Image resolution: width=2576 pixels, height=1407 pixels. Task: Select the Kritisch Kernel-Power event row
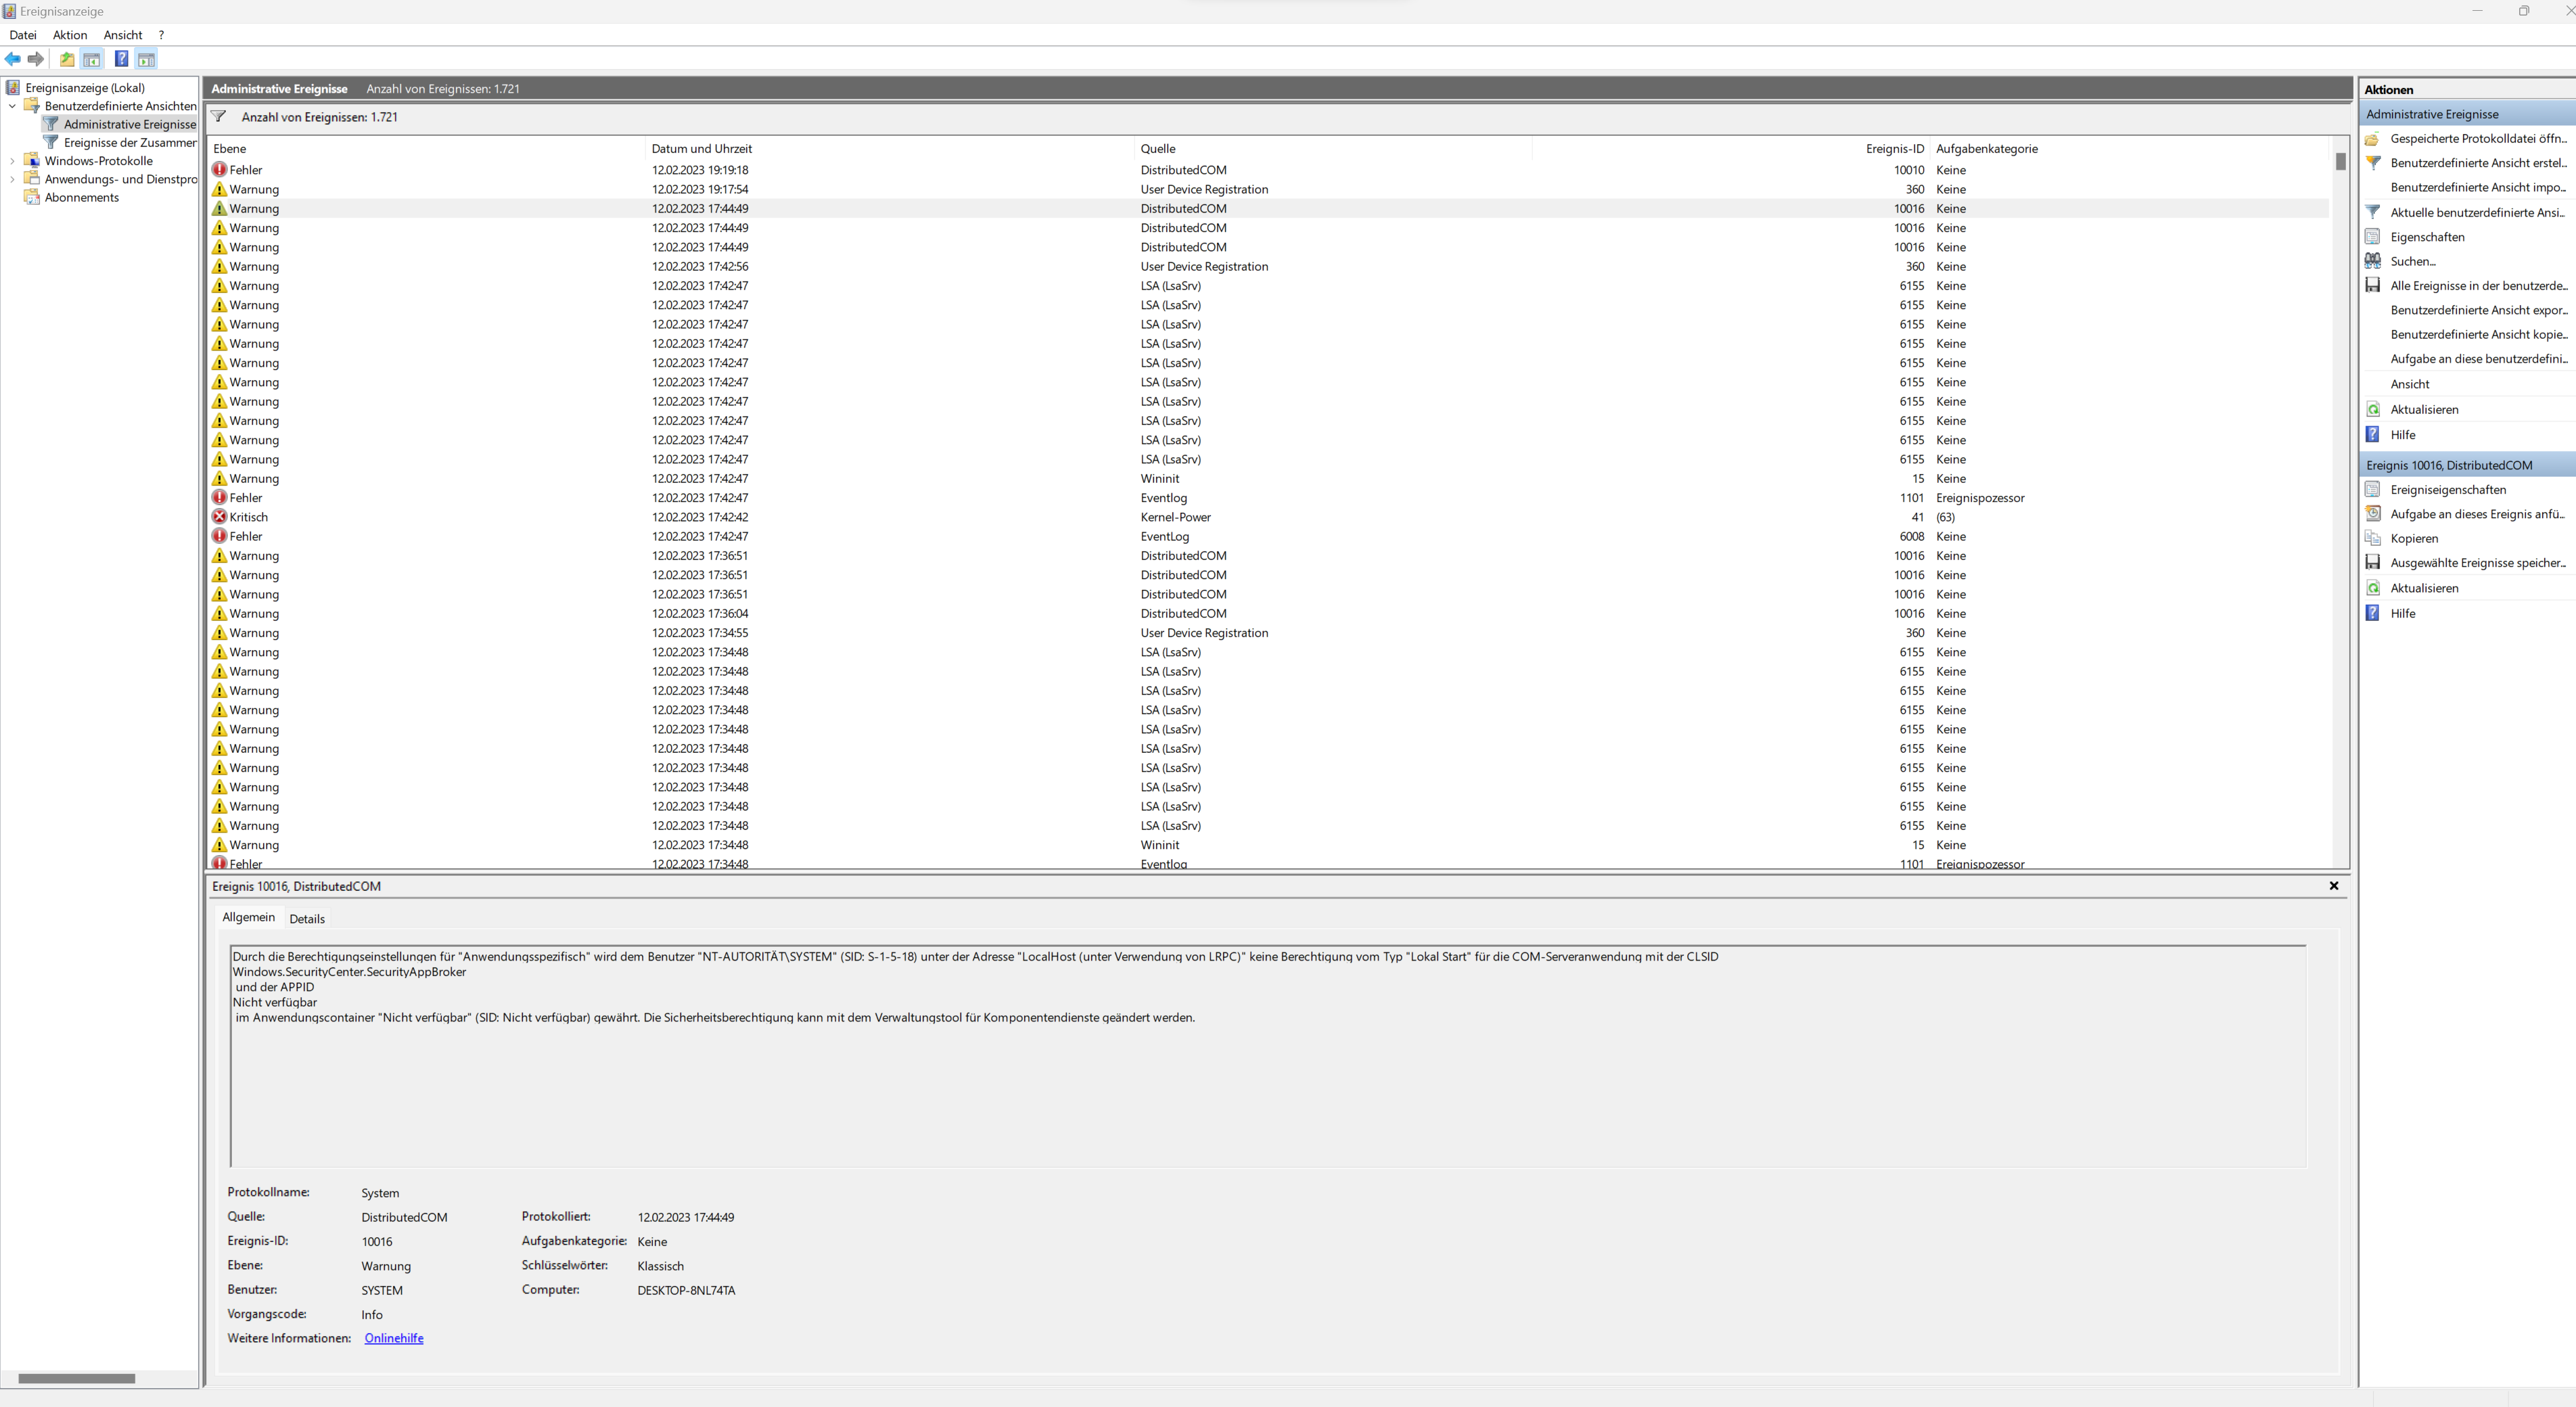pyautogui.click(x=1268, y=517)
